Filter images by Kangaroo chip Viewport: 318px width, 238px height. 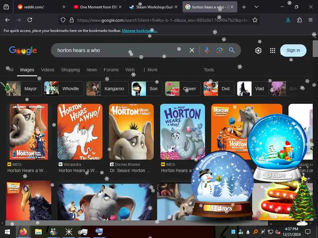(107, 89)
